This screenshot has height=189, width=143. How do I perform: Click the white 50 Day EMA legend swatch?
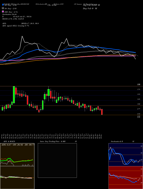coord(3,8)
